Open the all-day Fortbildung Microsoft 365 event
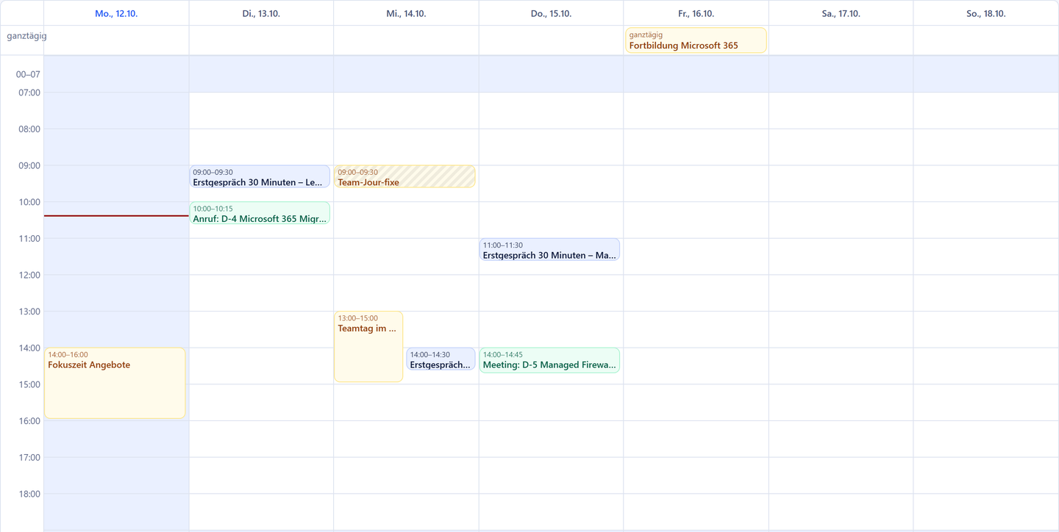This screenshot has width=1059, height=532. coord(696,40)
